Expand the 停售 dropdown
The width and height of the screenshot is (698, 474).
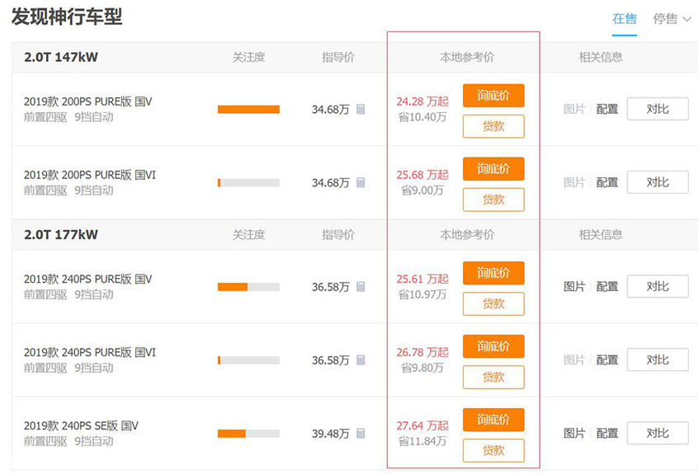coord(672,19)
